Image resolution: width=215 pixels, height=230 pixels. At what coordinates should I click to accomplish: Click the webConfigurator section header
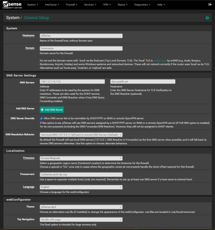pos(19,199)
